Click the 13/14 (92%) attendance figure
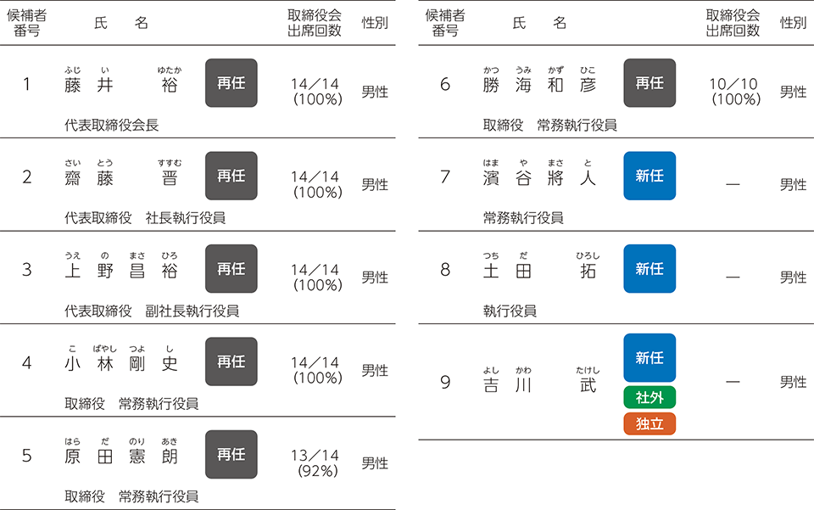The height and width of the screenshot is (510, 814). click(315, 462)
